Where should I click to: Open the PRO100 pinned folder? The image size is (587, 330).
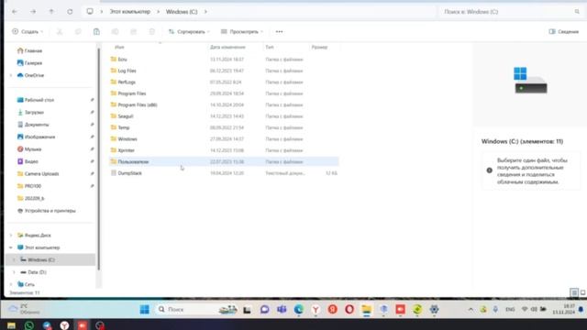tap(33, 186)
